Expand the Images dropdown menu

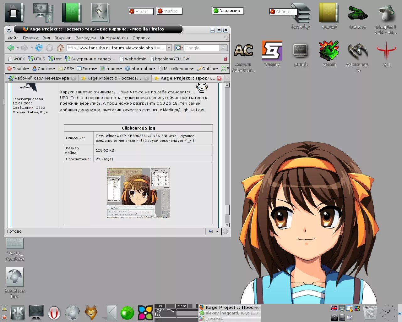tap(111, 69)
